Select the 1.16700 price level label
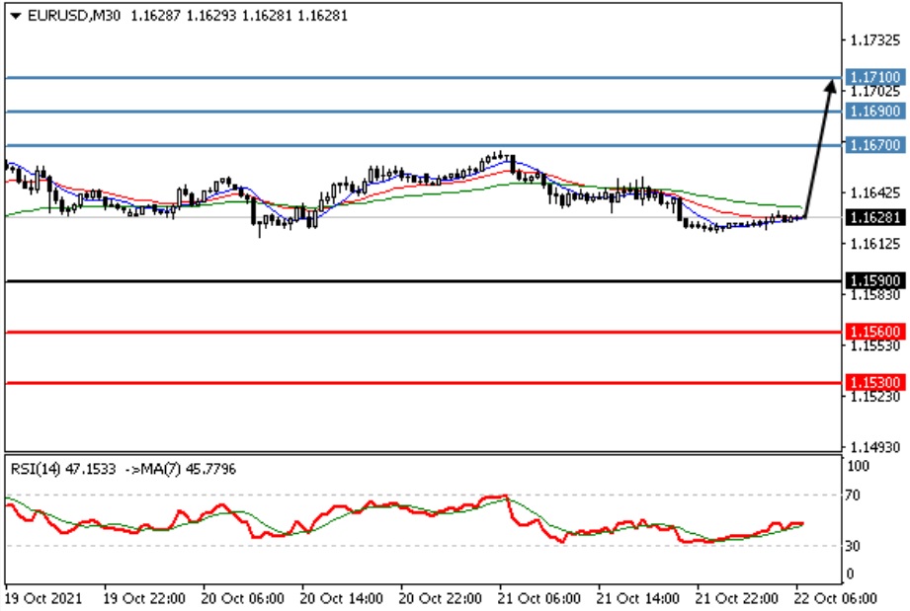910x611 pixels. coord(875,144)
